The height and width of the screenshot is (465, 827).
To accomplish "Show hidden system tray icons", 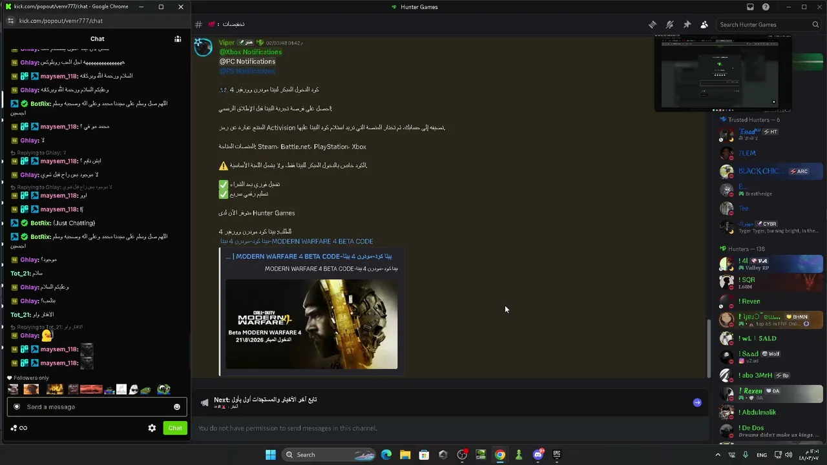I will pyautogui.click(x=717, y=455).
